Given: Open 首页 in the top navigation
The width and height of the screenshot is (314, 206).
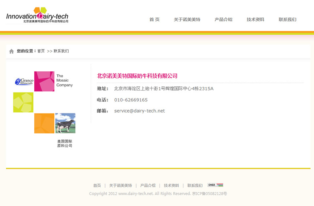Looking at the screenshot, I should pyautogui.click(x=154, y=20).
